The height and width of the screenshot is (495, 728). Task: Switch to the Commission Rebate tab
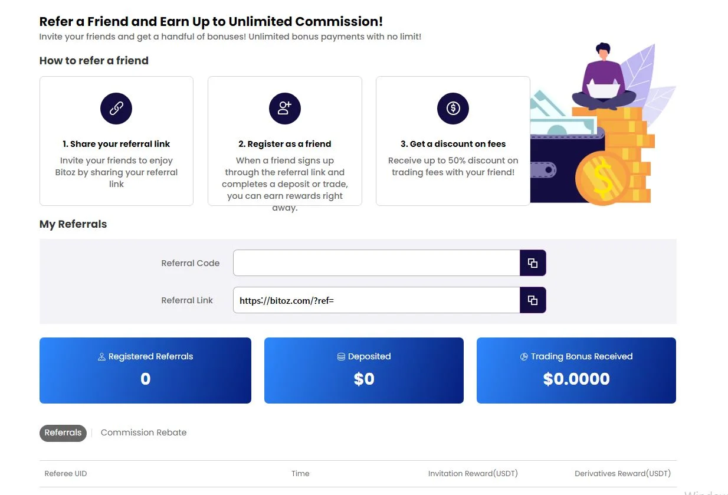coord(143,432)
